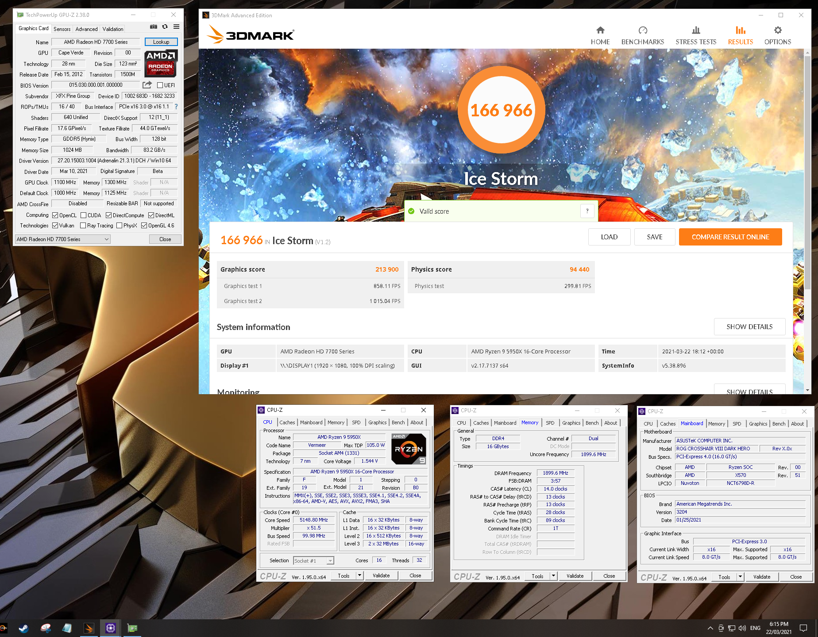Click the taskbar clock showing 6:15 PM

coord(779,628)
